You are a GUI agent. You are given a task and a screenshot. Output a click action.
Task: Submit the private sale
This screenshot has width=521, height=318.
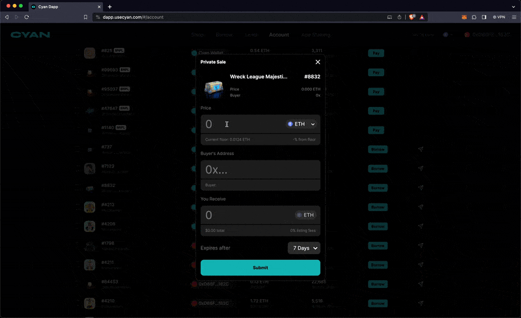click(260, 268)
